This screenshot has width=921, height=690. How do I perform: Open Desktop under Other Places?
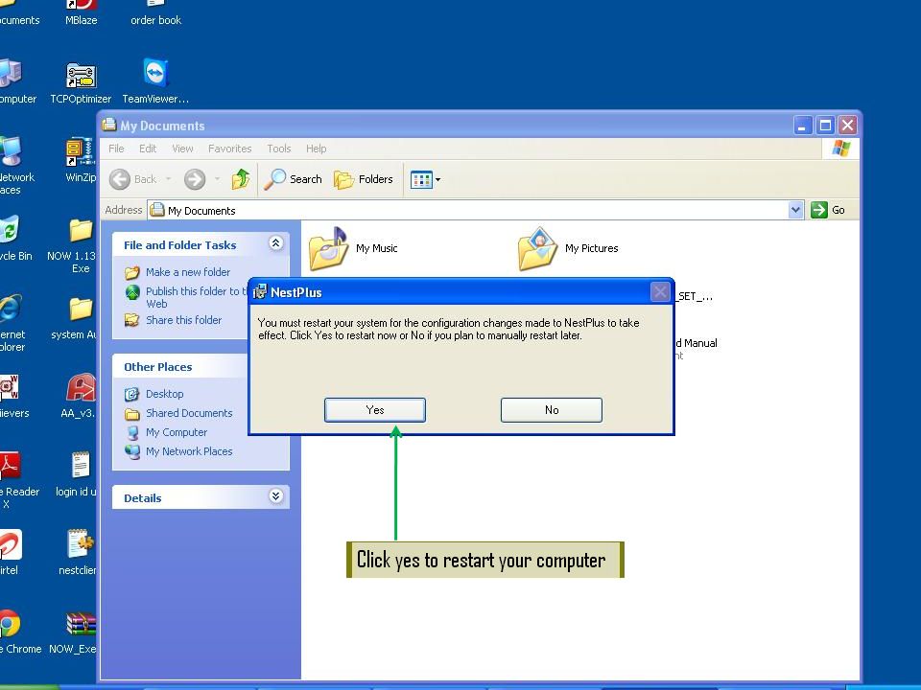[x=164, y=394]
